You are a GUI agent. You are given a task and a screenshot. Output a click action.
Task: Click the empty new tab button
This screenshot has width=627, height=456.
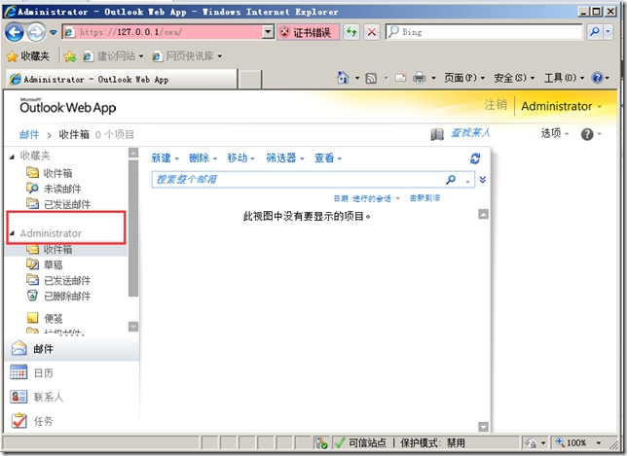[250, 79]
